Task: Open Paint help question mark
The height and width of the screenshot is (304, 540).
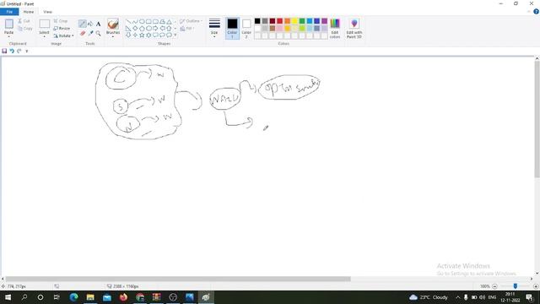Action: pyautogui.click(x=537, y=12)
